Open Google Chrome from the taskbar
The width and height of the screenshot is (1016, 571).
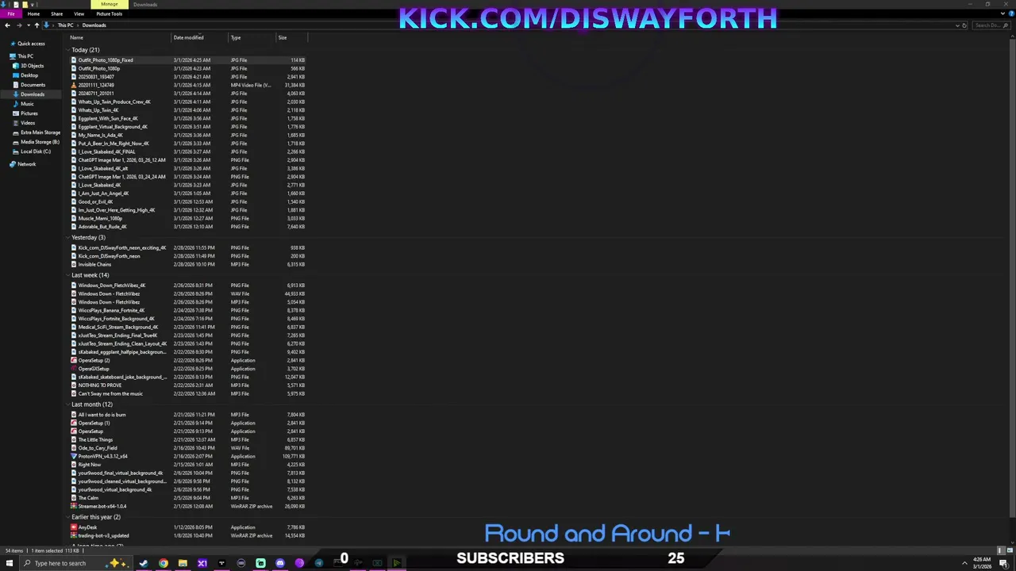pos(164,563)
